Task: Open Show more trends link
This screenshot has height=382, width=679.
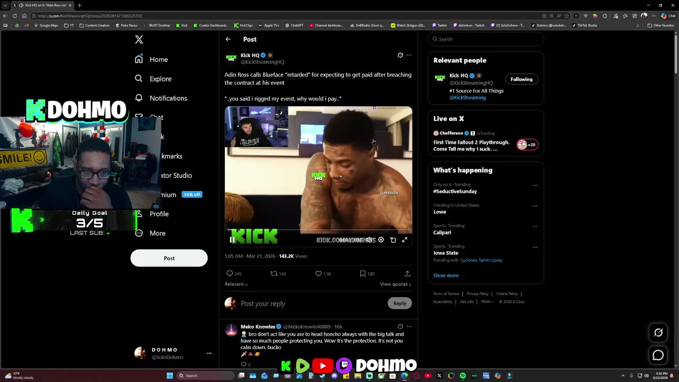Action: [446, 275]
